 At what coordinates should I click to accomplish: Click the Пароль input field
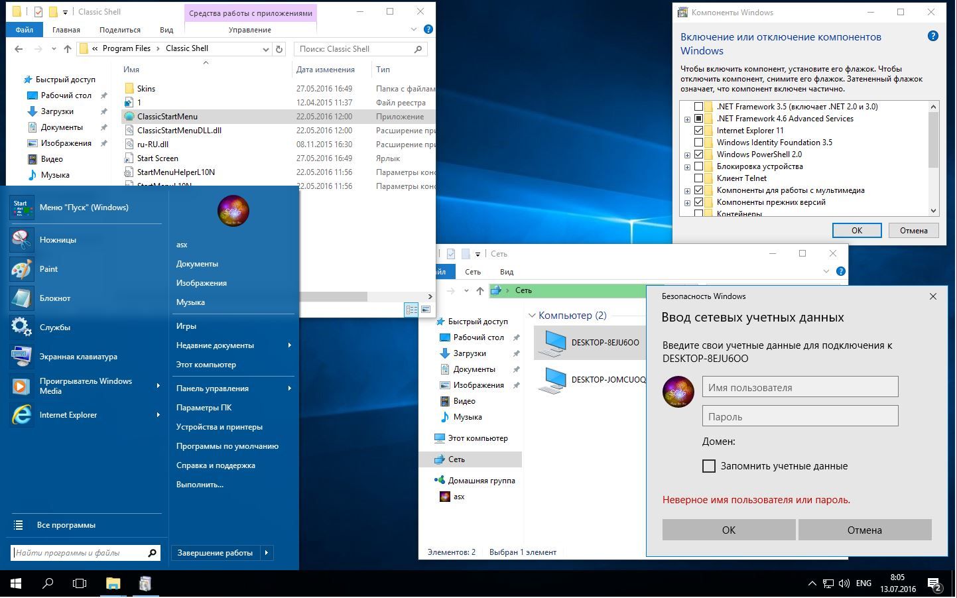tap(800, 416)
